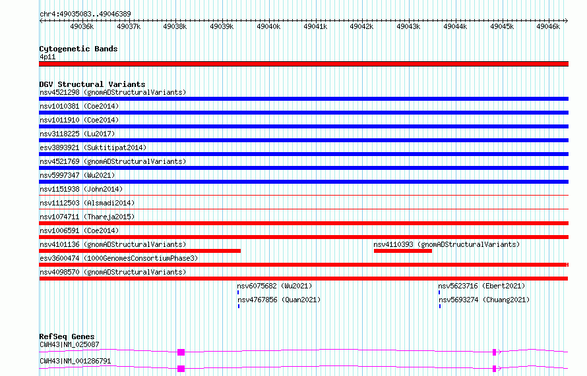Open variant esv3600474 (1000GenomesConsortiumPhase3) label
This screenshot has width=587, height=376.
119,258
